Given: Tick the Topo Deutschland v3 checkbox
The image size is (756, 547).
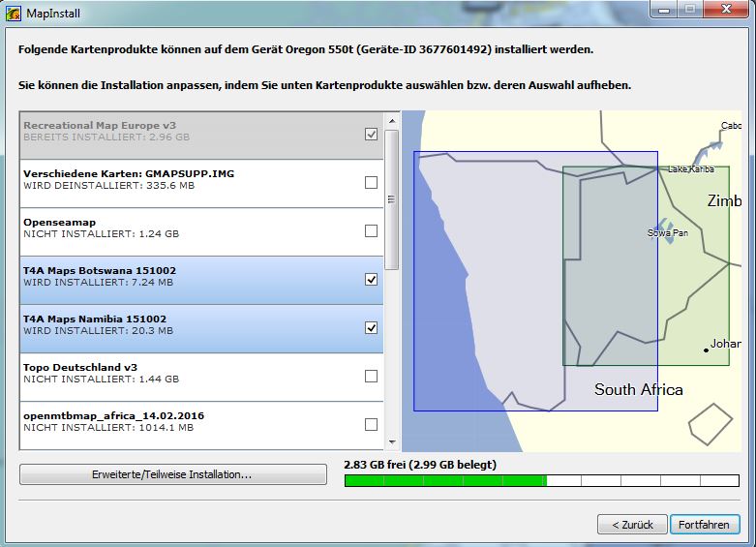Looking at the screenshot, I should [x=371, y=377].
